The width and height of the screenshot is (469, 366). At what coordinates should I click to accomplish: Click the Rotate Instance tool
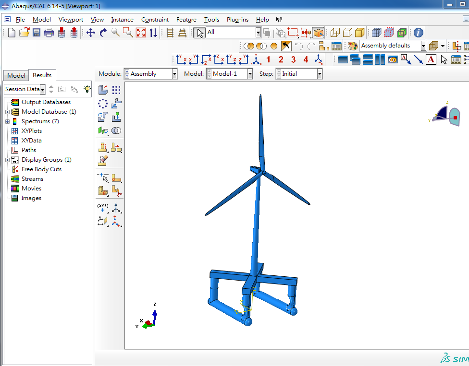coord(103,117)
